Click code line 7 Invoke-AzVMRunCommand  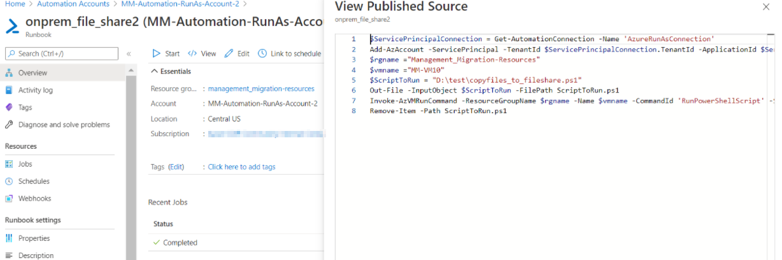click(572, 100)
